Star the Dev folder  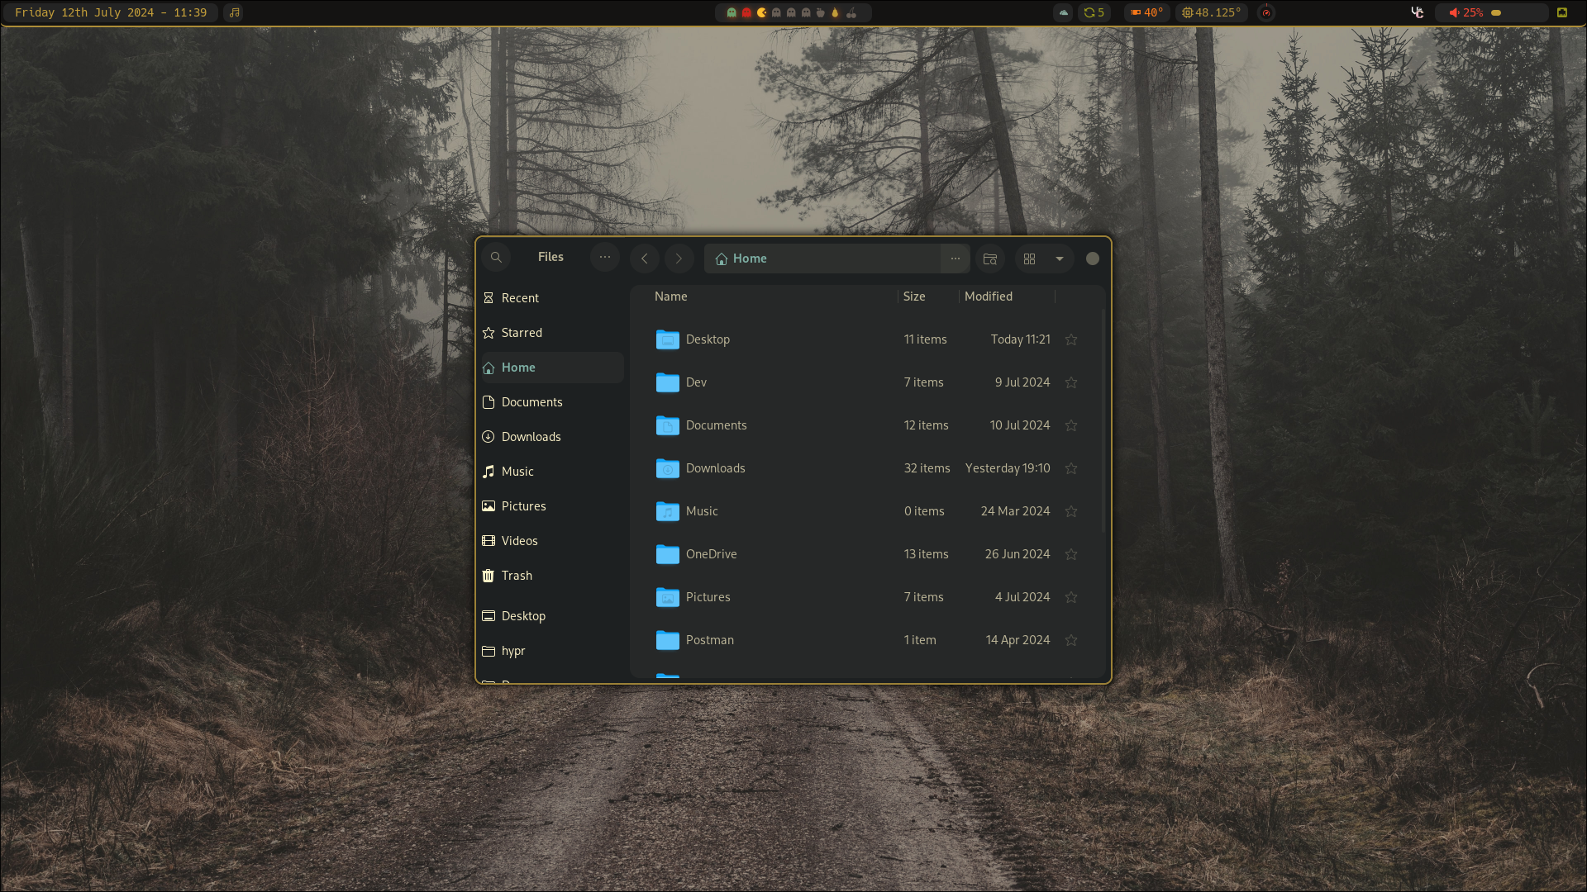pyautogui.click(x=1071, y=382)
